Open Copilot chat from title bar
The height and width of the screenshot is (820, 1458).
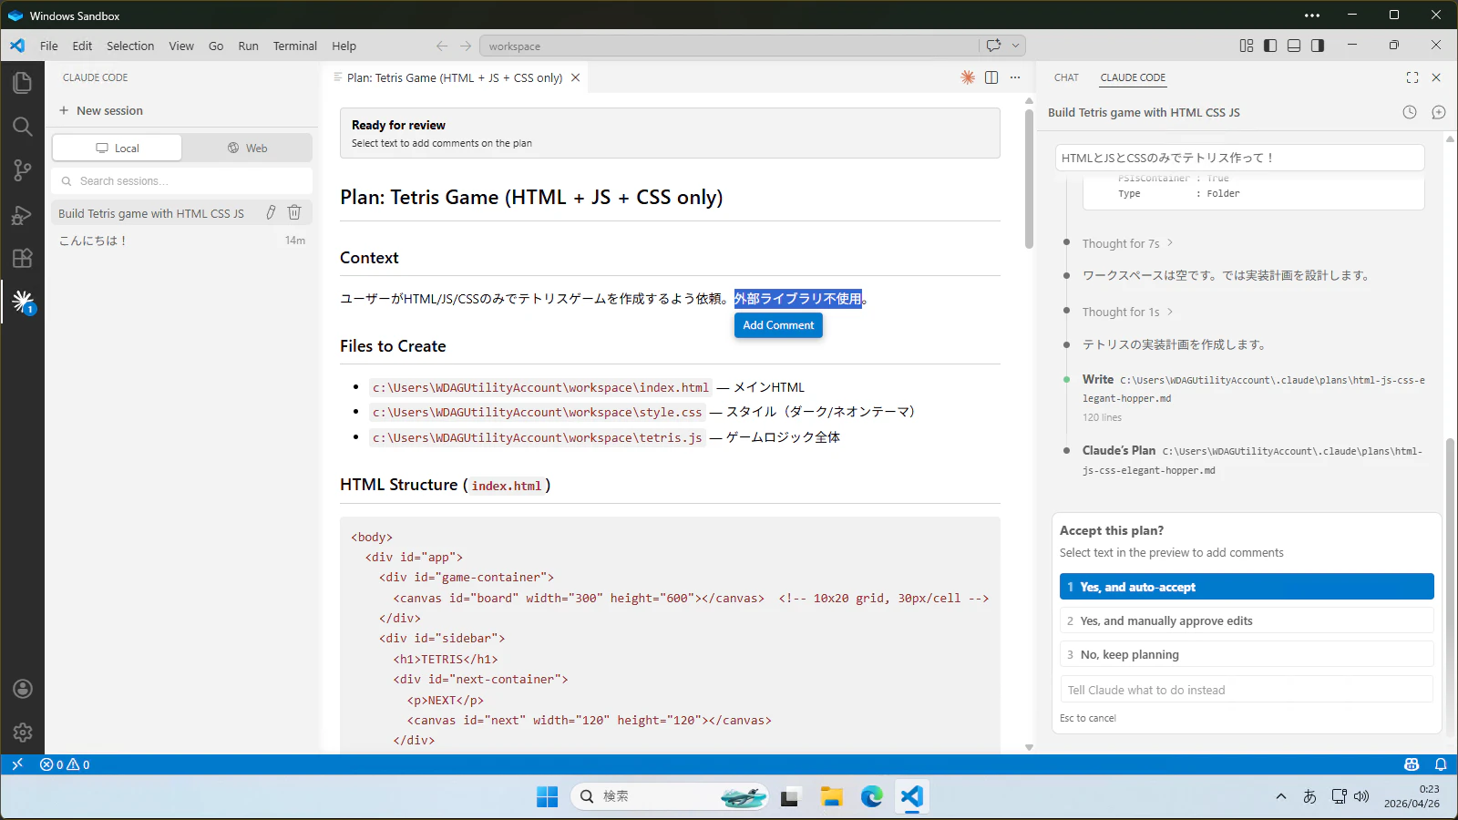click(x=993, y=46)
